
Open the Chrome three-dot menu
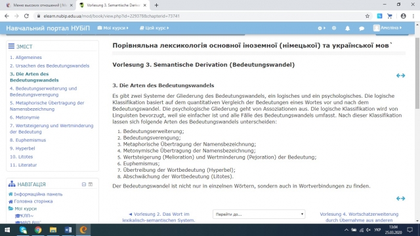(413, 16)
